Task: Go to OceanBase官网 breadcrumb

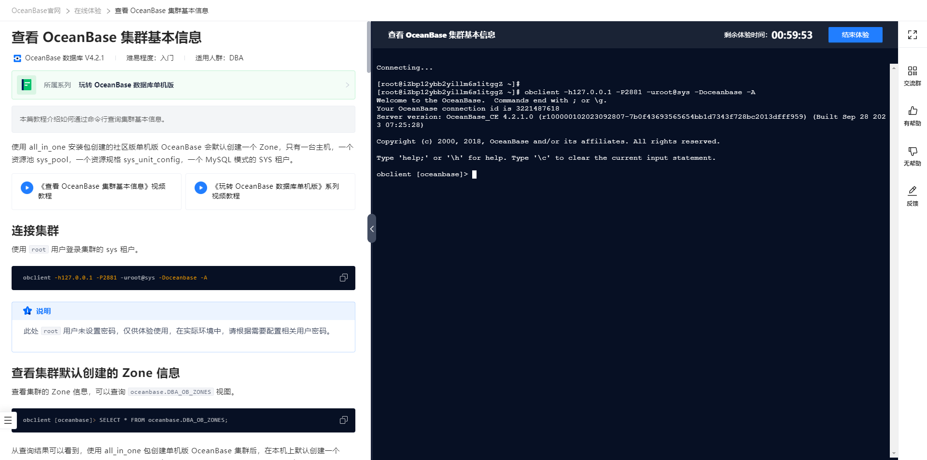Action: (x=36, y=11)
